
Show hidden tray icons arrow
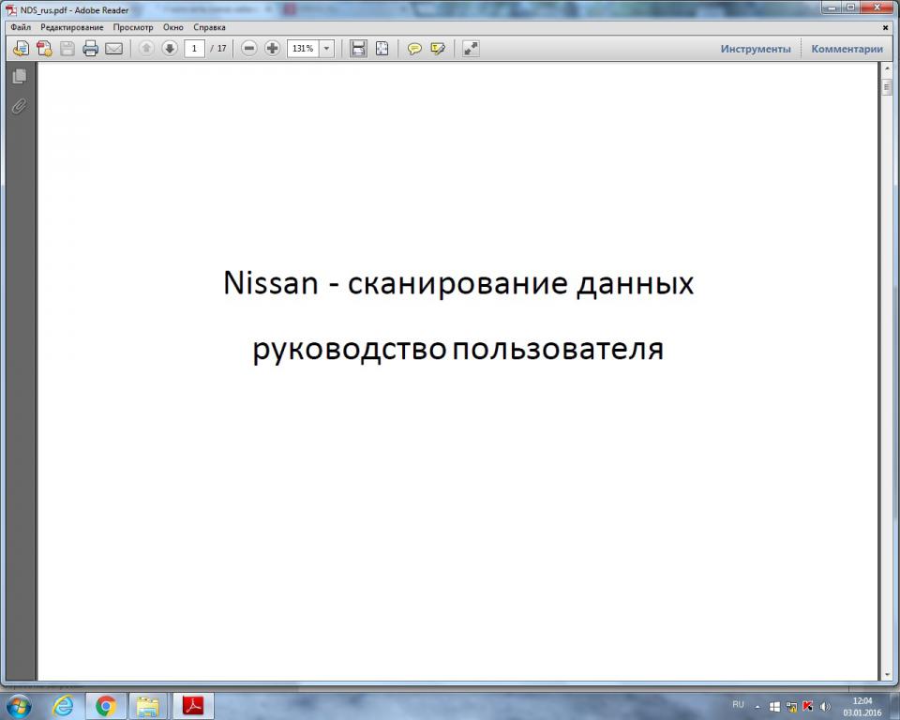pyautogui.click(x=757, y=707)
